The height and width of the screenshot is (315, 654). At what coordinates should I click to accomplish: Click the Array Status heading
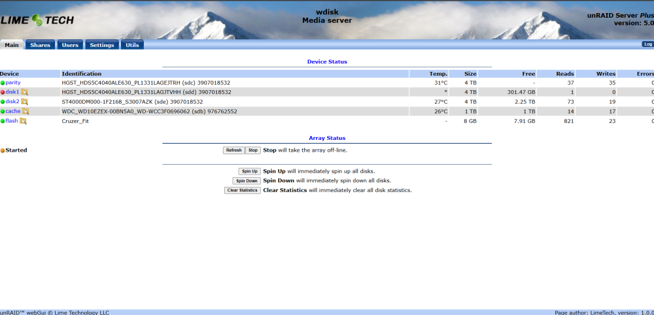click(327, 138)
